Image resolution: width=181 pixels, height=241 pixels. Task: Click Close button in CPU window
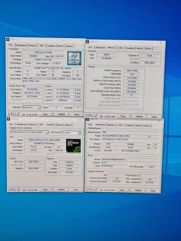pyautogui.click(x=77, y=115)
